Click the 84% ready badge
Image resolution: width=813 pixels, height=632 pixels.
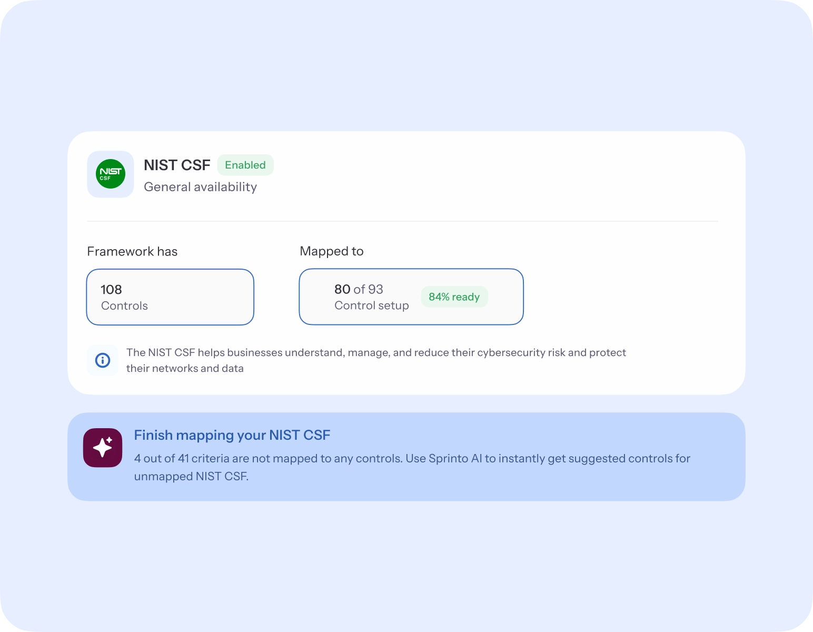[x=454, y=297]
